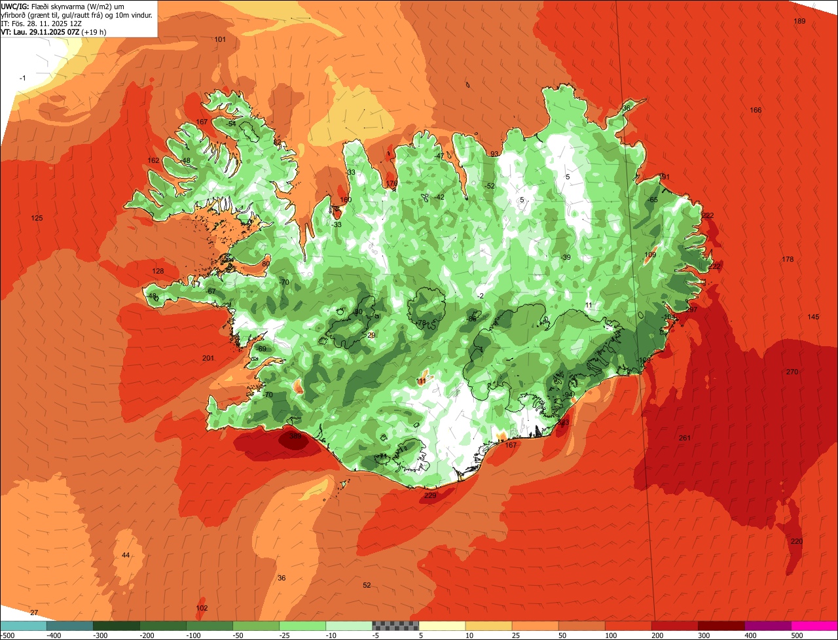
Task: Click the flux value '270' in the east ocean
Action: pos(792,372)
